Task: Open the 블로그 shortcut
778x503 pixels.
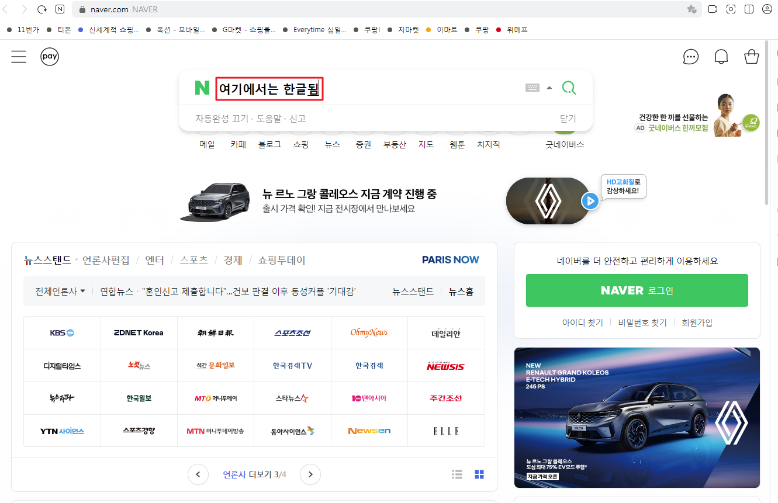Action: point(269,144)
